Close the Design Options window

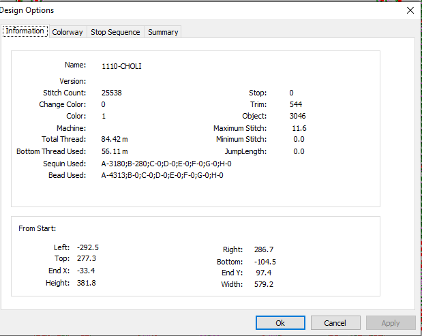[410, 10]
